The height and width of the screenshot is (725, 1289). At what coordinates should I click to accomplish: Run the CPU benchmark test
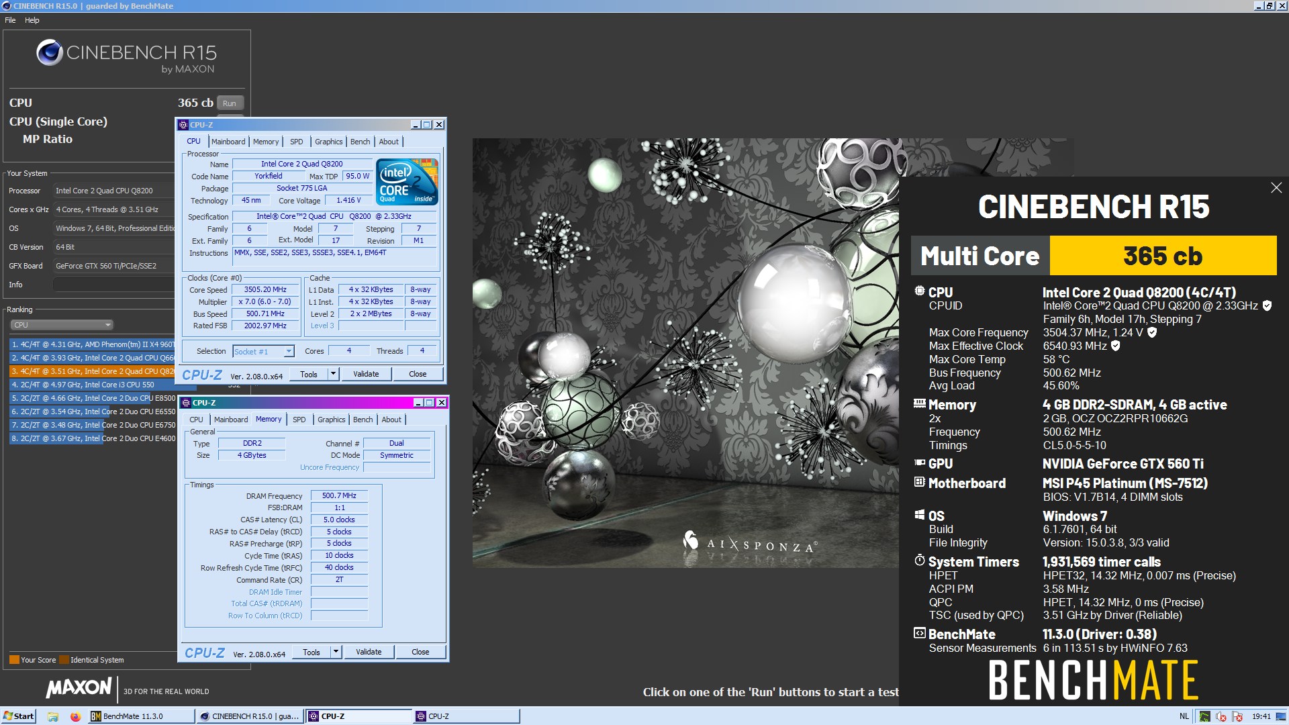click(x=230, y=103)
